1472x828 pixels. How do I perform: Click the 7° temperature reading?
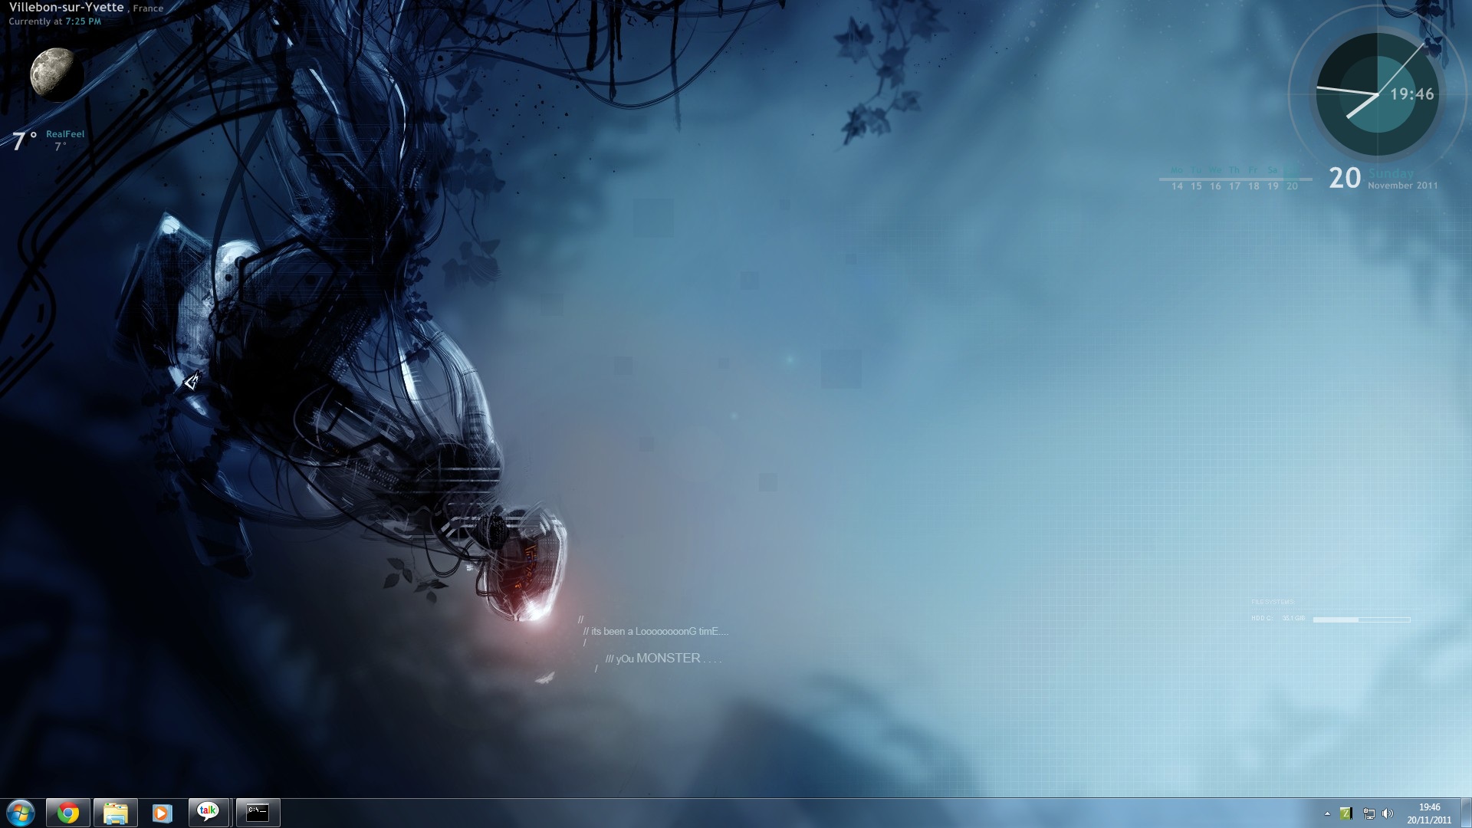tap(25, 140)
